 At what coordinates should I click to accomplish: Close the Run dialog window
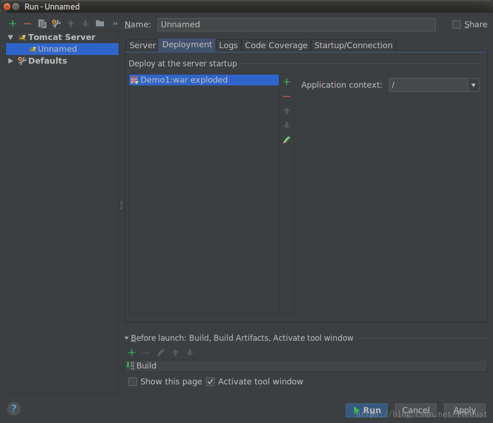(x=7, y=6)
